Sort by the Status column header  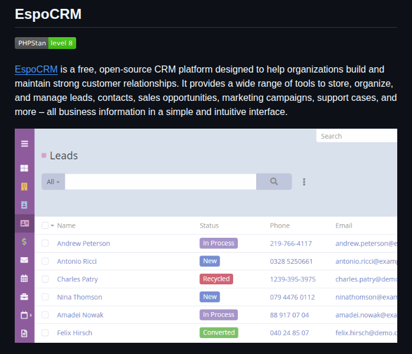coord(209,225)
